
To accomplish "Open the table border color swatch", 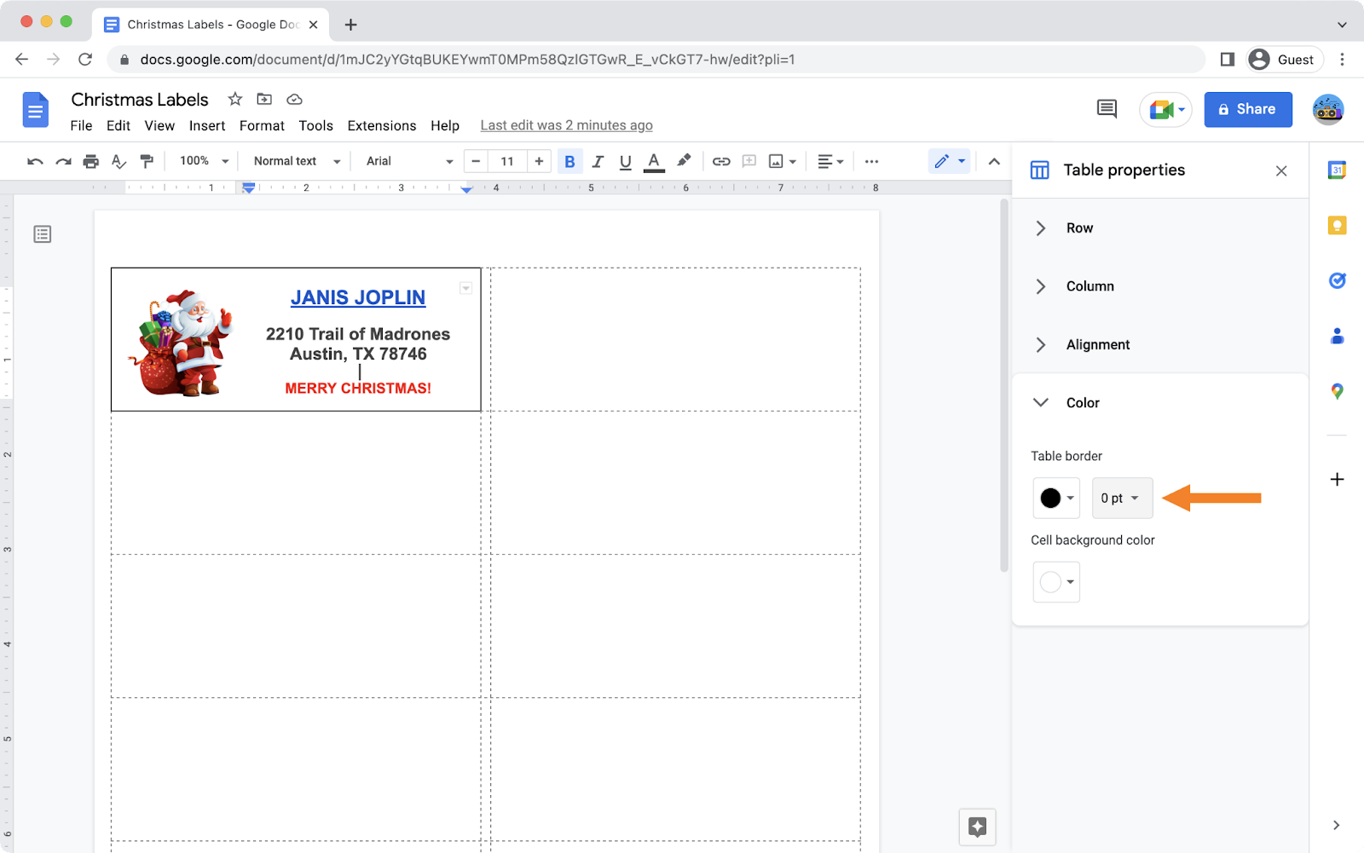I will 1055,498.
